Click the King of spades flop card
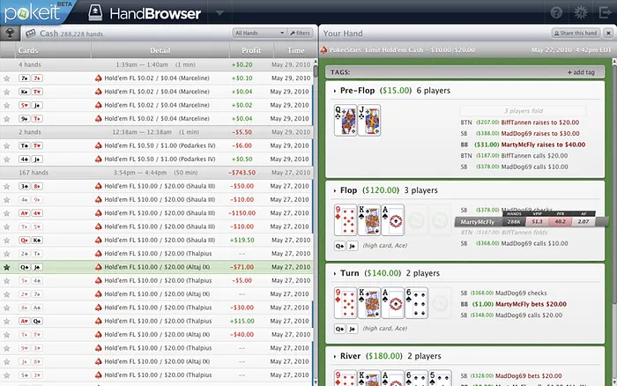The image size is (617, 386). pyautogui.click(x=369, y=220)
